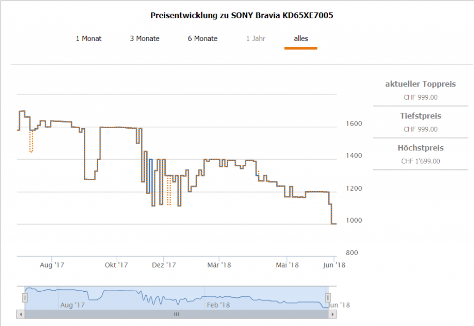The width and height of the screenshot is (474, 326).
Task: Click the left navigator range handle
Action: pyautogui.click(x=25, y=297)
